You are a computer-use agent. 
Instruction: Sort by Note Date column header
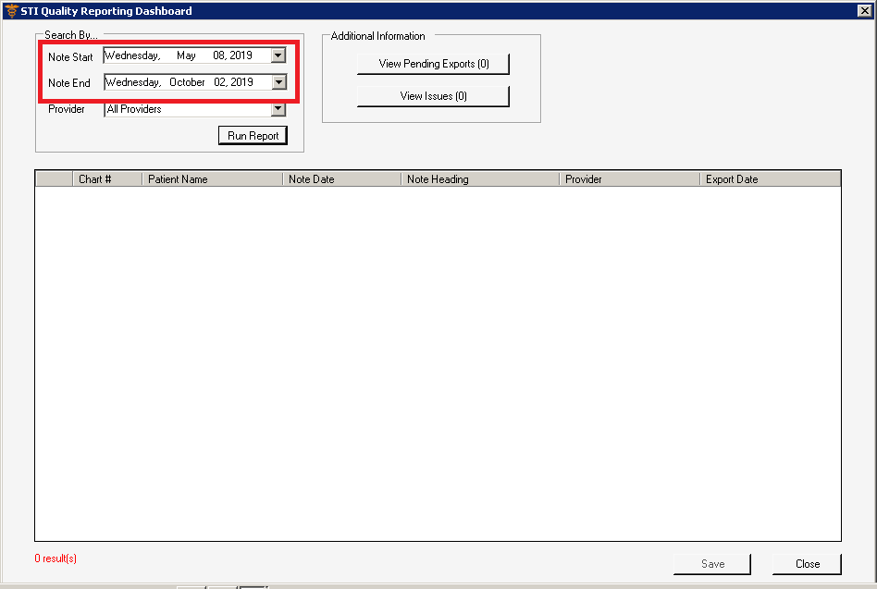click(341, 179)
